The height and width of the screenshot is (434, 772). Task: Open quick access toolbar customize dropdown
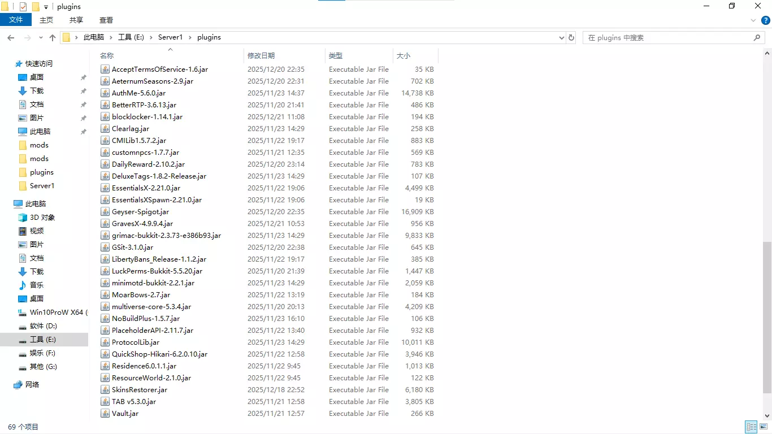(46, 7)
